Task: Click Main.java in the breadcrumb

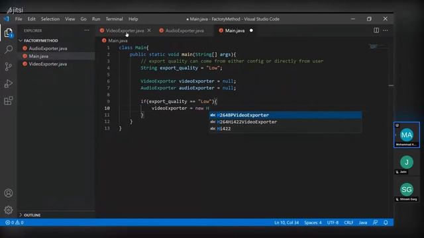Action: (x=118, y=40)
